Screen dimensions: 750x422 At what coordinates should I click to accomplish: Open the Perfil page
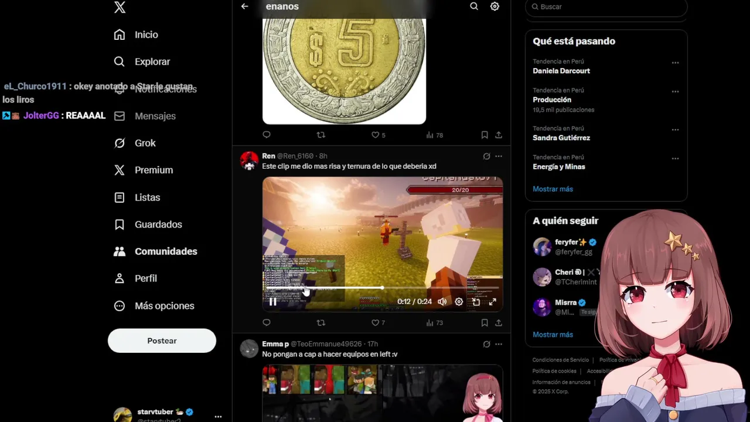[135, 278]
